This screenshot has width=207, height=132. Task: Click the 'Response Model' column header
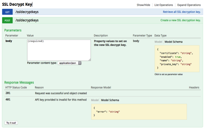101,88
